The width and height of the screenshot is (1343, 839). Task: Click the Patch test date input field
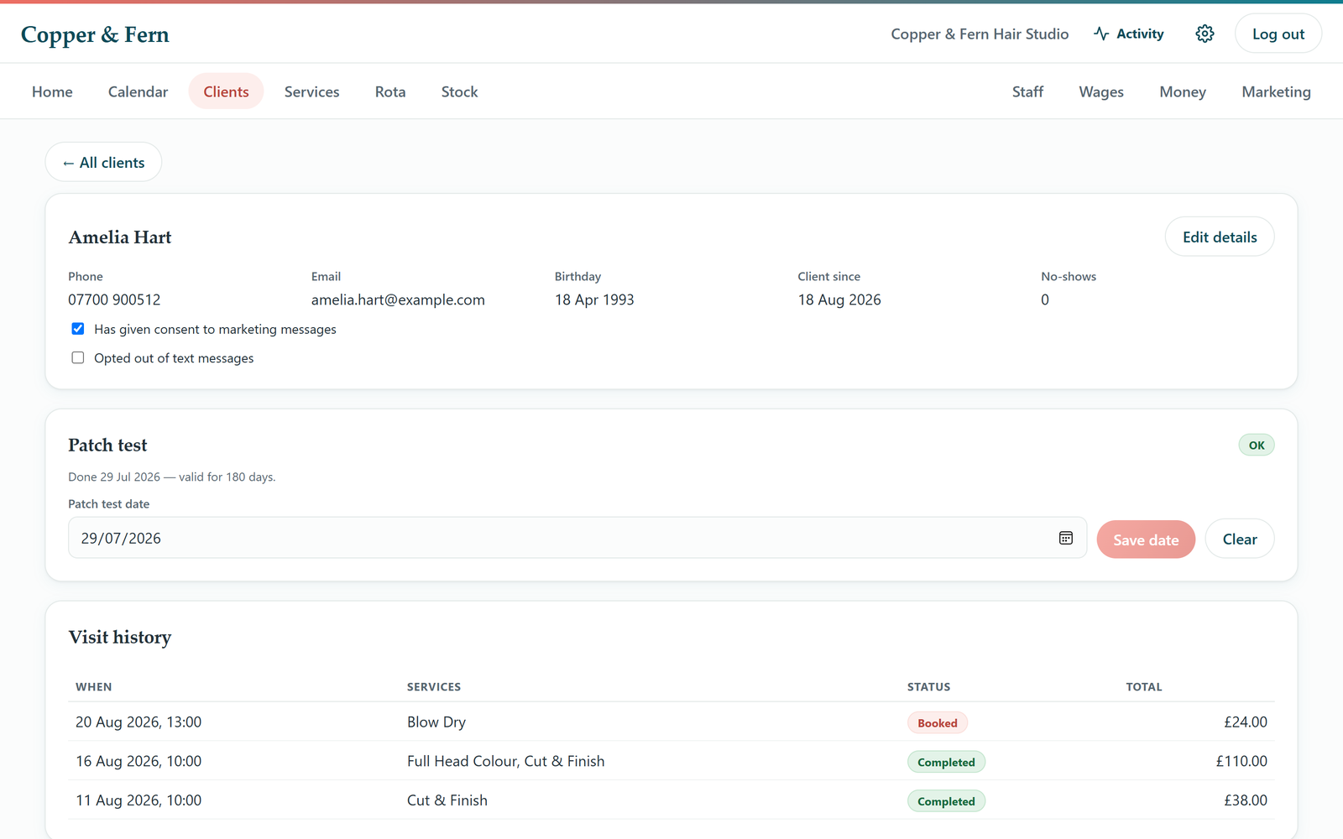pyautogui.click(x=577, y=538)
